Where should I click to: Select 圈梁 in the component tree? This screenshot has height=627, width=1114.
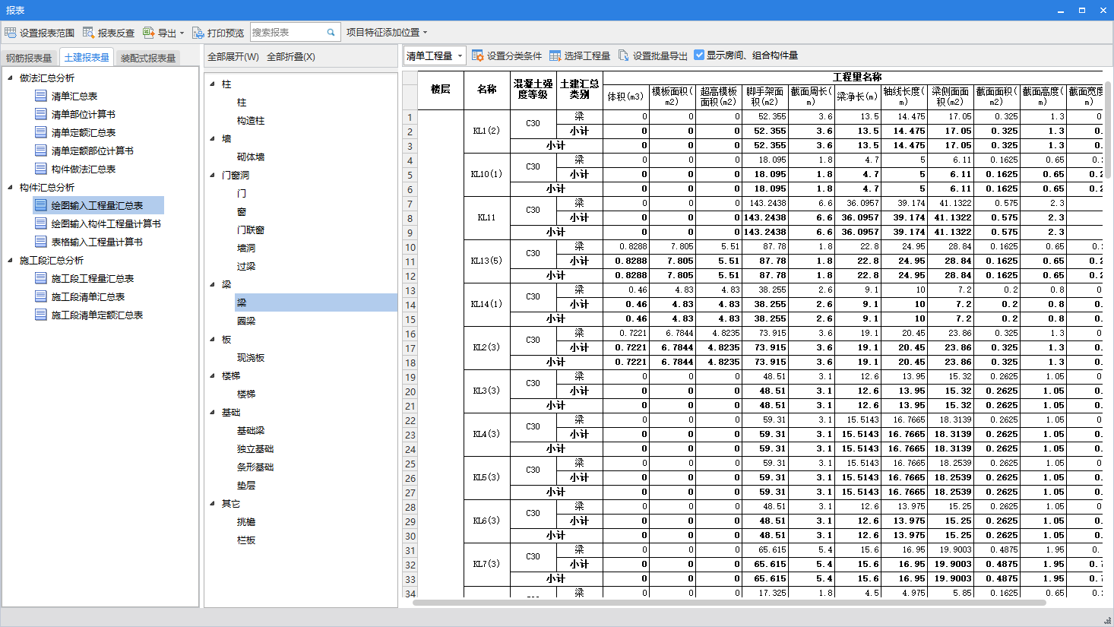[x=246, y=321]
